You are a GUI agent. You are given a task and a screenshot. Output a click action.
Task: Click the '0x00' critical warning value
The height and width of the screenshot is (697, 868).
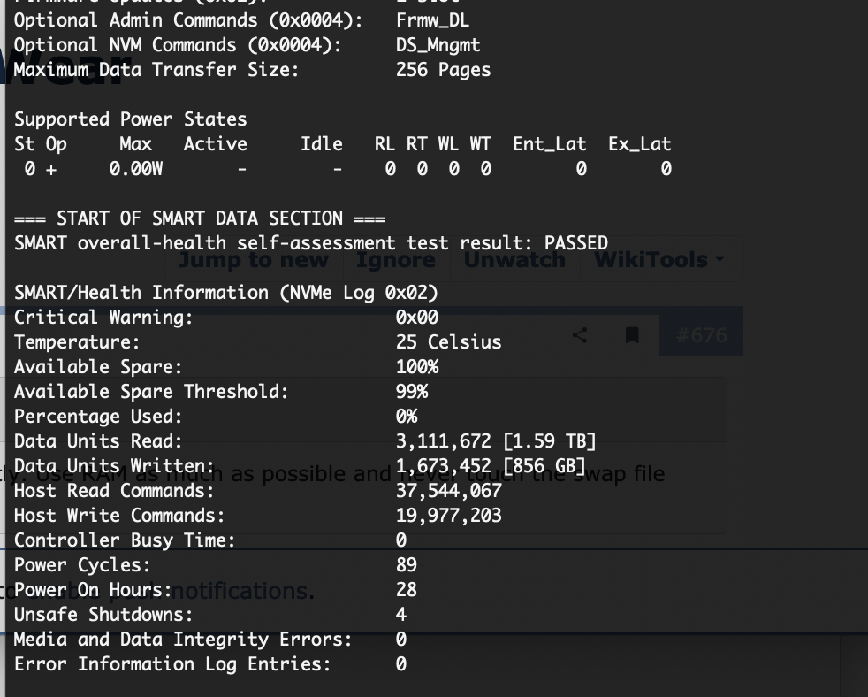click(x=417, y=318)
